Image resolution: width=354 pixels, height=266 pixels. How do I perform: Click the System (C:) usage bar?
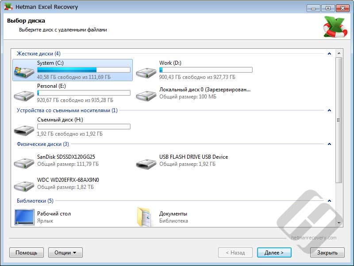pyautogui.click(x=84, y=70)
